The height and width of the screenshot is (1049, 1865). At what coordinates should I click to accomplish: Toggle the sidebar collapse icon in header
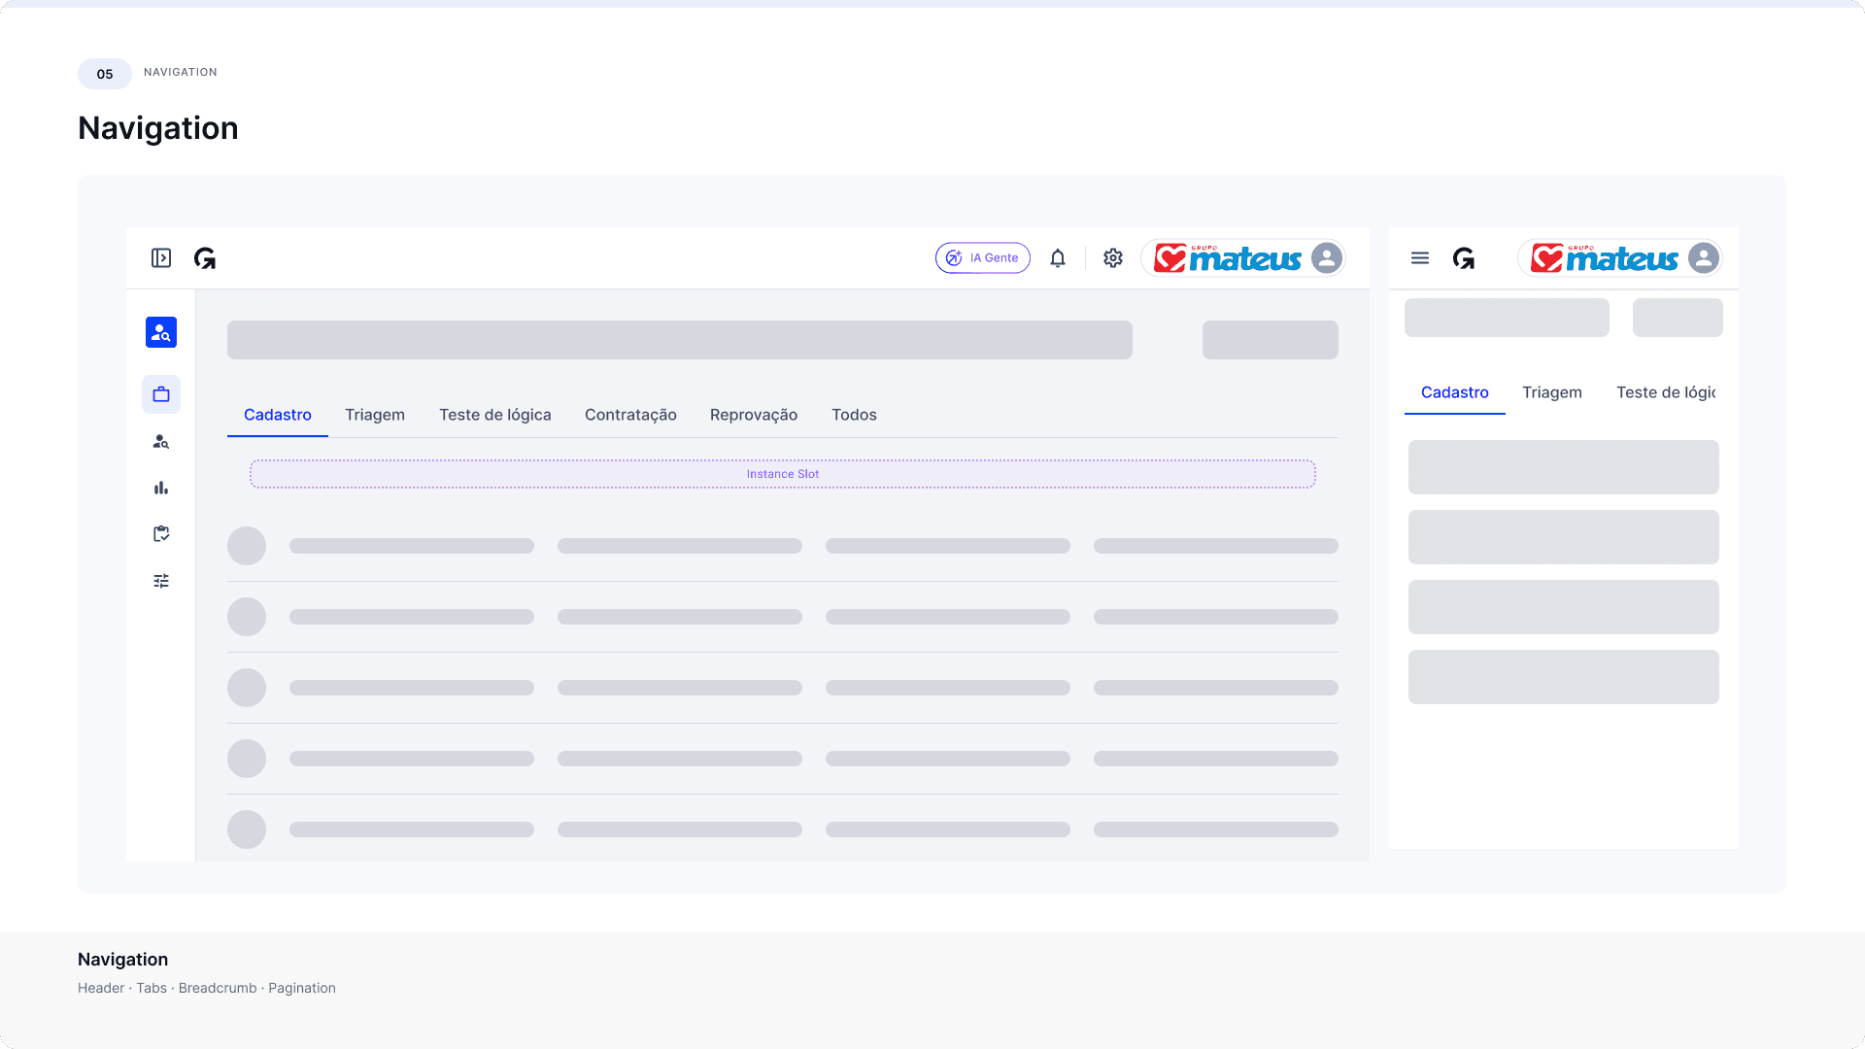[161, 257]
